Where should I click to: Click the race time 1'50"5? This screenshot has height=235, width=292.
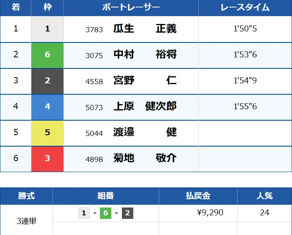point(245,29)
